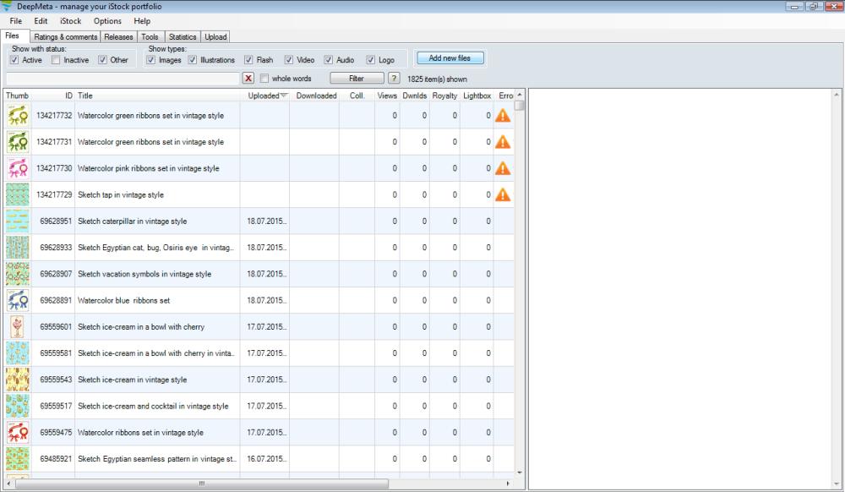This screenshot has height=492, width=845.
Task: Toggle the Images type checkbox
Action: click(151, 60)
